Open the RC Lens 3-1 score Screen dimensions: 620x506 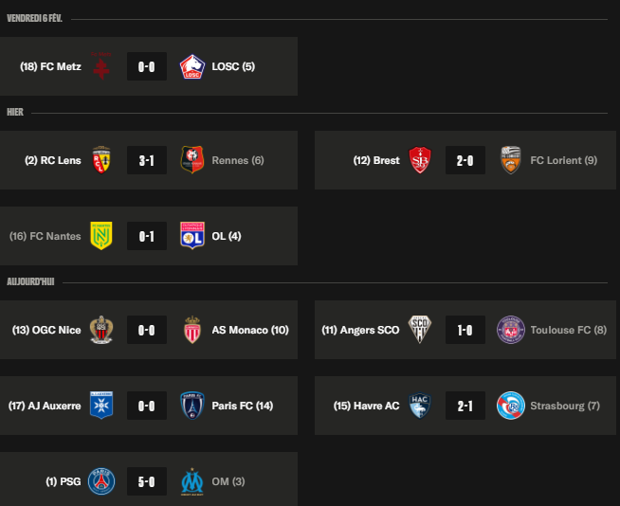(147, 160)
